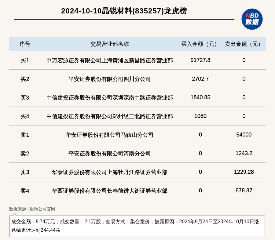Click the 交易营业部名称 column header
The image size is (275, 240).
pyautogui.click(x=110, y=44)
